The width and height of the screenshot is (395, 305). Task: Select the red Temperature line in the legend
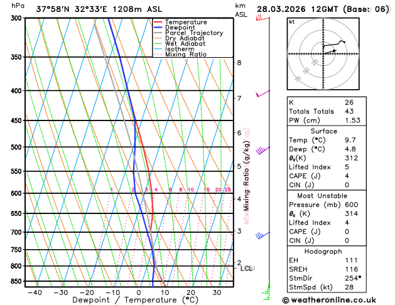tap(158, 22)
